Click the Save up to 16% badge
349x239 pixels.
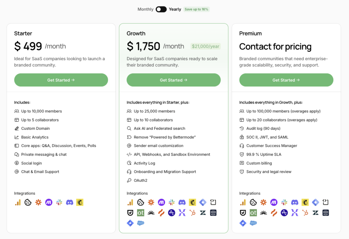[x=196, y=9]
